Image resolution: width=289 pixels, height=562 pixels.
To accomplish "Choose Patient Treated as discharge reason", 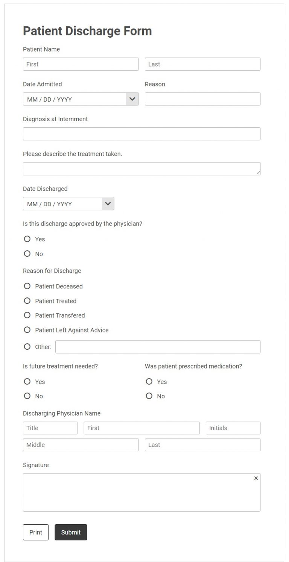I will (27, 300).
